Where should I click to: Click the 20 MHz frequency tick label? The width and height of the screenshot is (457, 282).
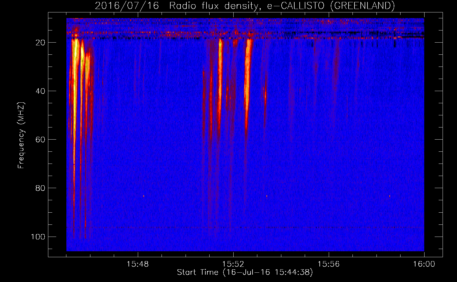pyautogui.click(x=40, y=43)
